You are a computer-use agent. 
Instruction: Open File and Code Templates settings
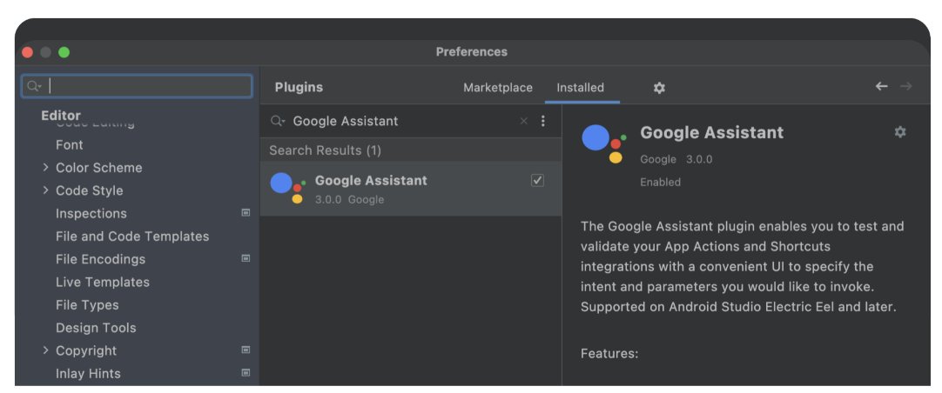[132, 236]
